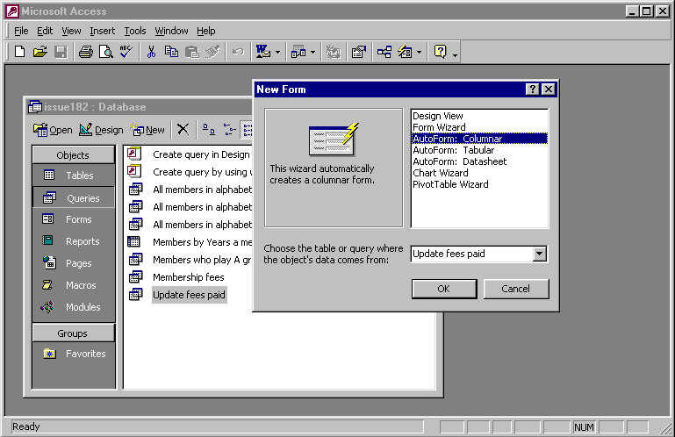The height and width of the screenshot is (437, 675).
Task: Click the Print icon in main toolbar
Action: (x=86, y=52)
